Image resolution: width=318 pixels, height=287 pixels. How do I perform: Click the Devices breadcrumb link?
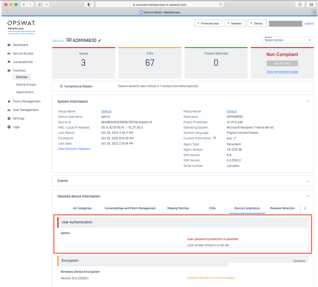58,41
